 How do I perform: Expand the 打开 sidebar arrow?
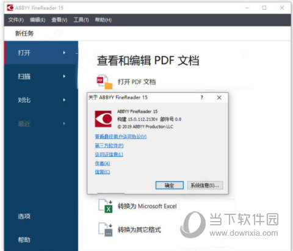pos(64,53)
